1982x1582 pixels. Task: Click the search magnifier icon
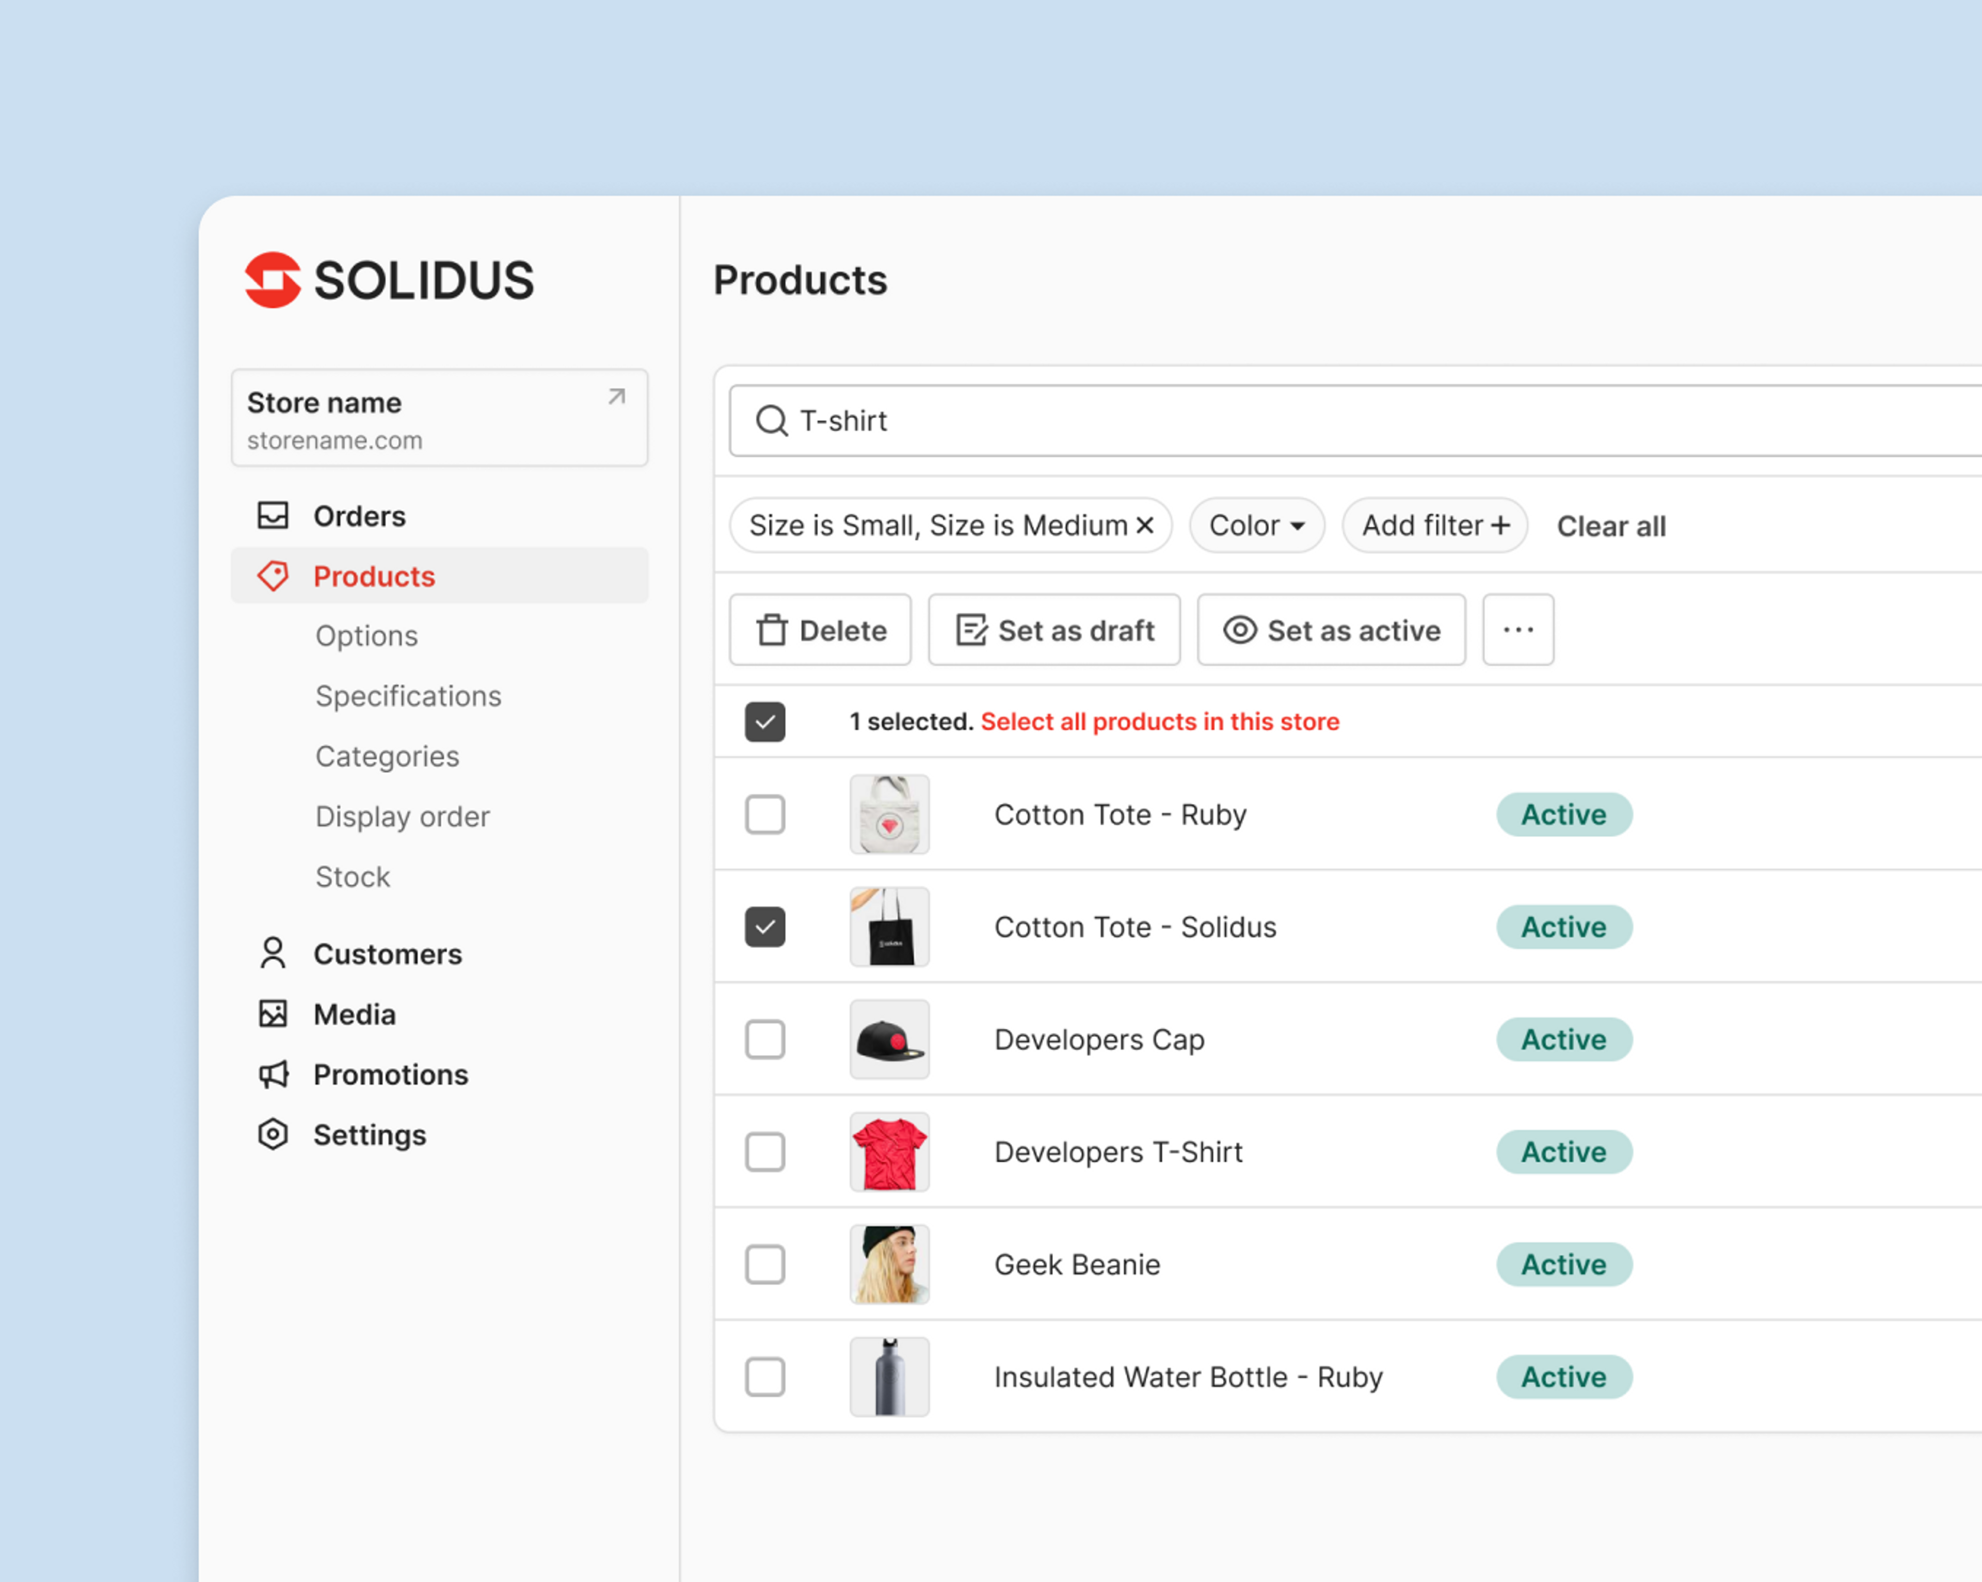[771, 421]
